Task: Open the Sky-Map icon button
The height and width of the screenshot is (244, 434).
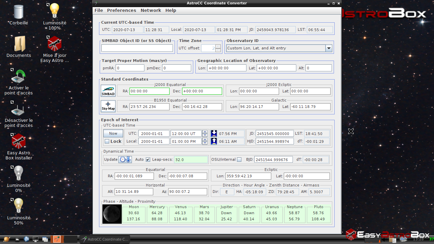Action: [x=108, y=106]
